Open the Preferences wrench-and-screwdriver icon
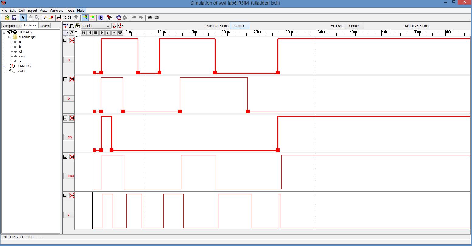 110,18
